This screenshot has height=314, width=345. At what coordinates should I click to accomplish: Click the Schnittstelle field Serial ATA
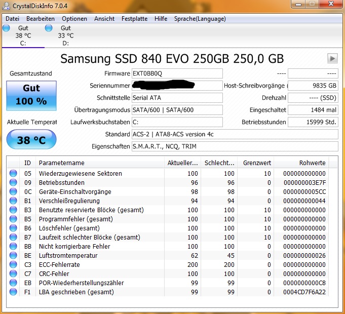click(177, 98)
